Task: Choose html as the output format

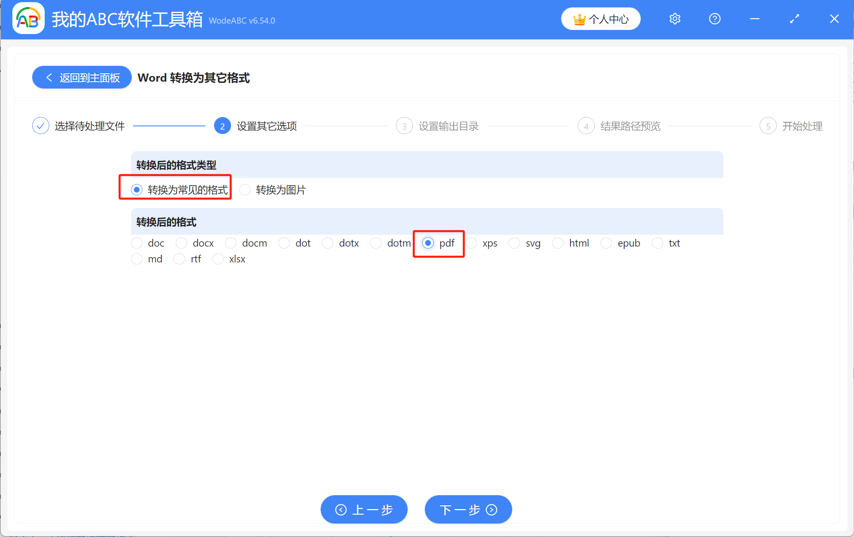Action: pos(558,243)
